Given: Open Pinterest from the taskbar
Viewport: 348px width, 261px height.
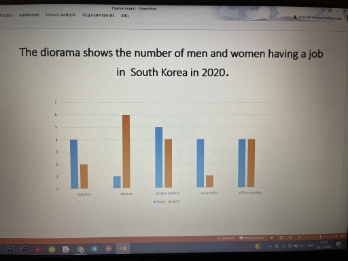Looking at the screenshot, I should (109, 249).
